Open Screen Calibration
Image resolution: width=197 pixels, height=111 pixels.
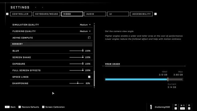click(55, 107)
